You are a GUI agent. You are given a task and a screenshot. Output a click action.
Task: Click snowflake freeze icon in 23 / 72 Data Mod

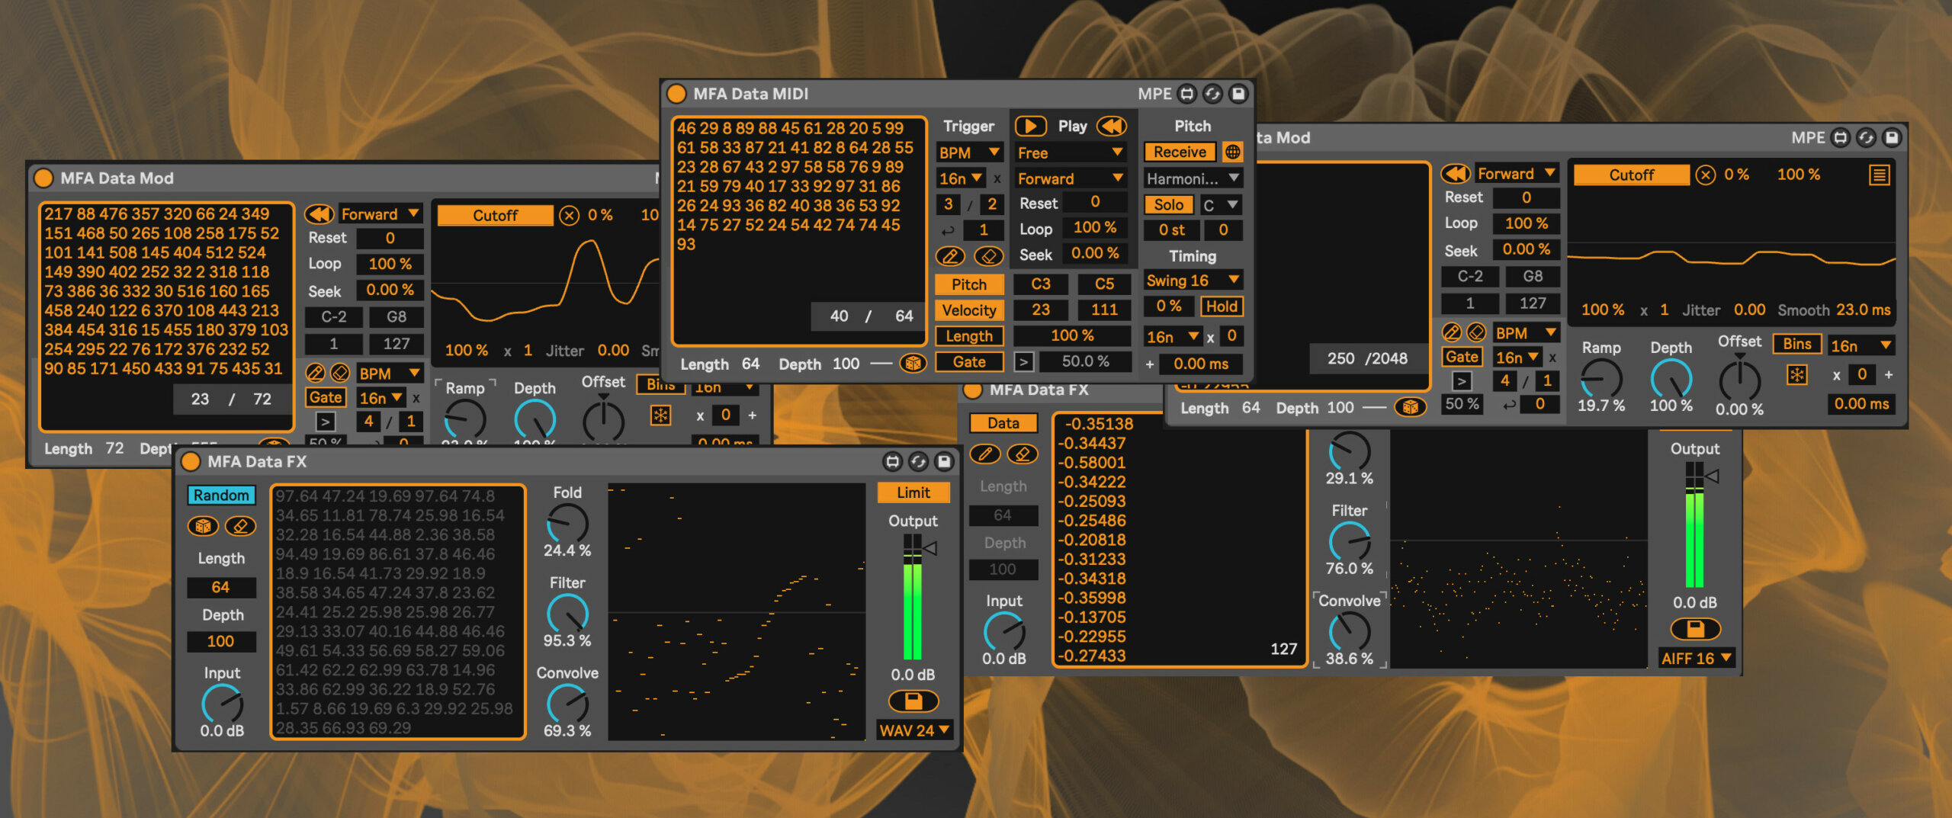click(660, 415)
